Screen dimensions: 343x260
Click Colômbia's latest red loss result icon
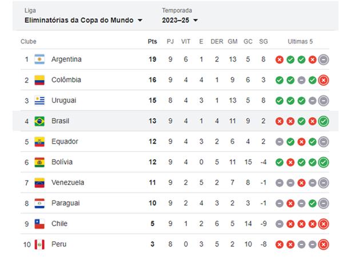point(323,80)
